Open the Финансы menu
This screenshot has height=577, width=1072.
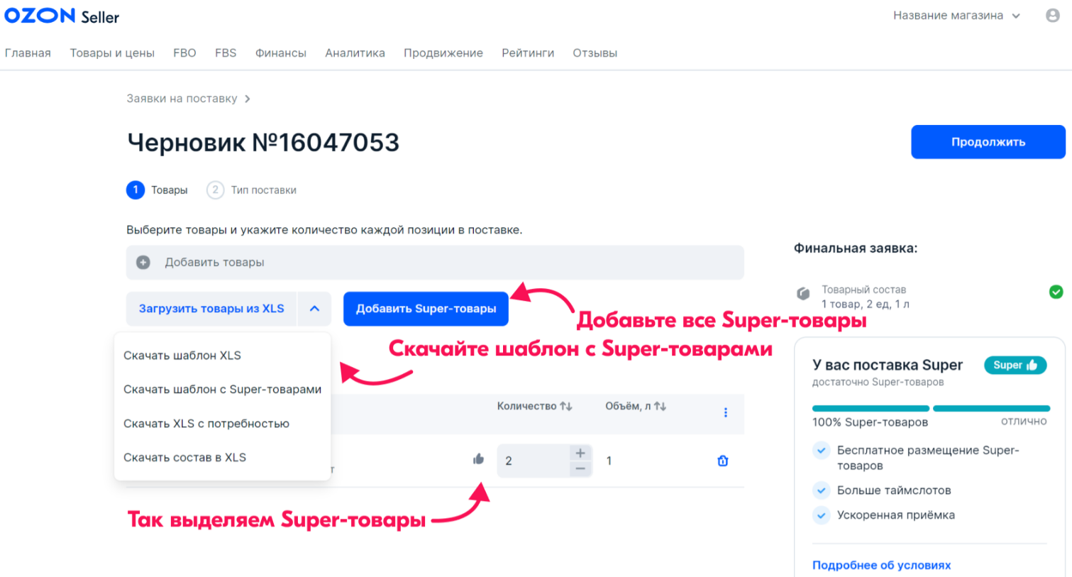tap(281, 53)
